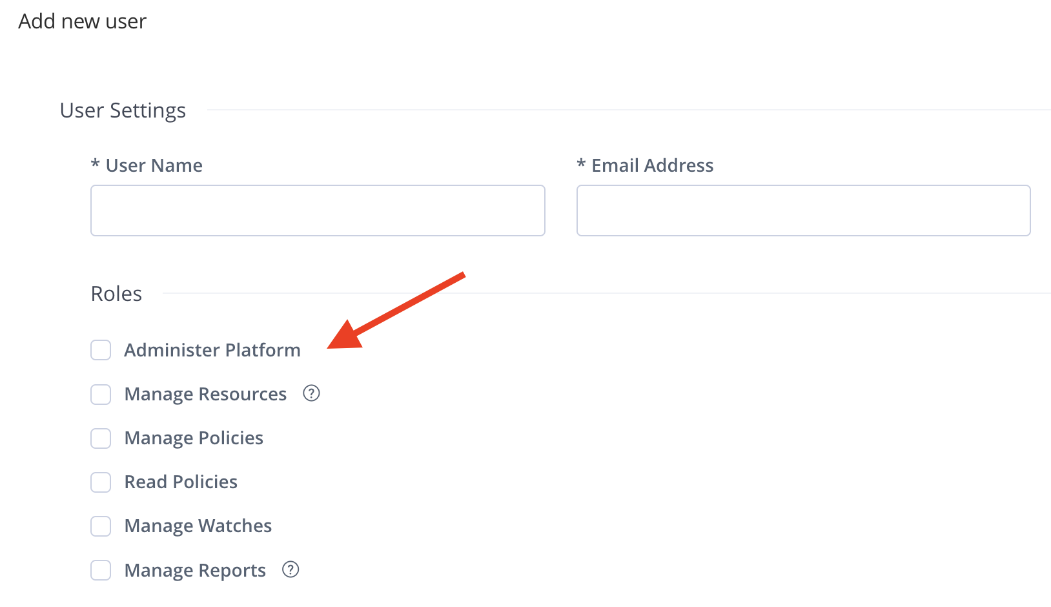Click the User Settings section heading
Image resolution: width=1051 pixels, height=607 pixels.
click(123, 110)
